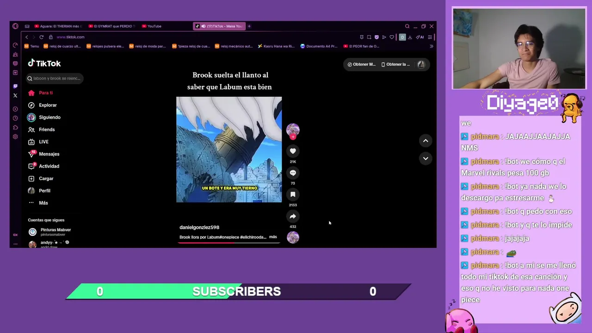Play or pause the Brook video
592x333 pixels.
[x=229, y=149]
